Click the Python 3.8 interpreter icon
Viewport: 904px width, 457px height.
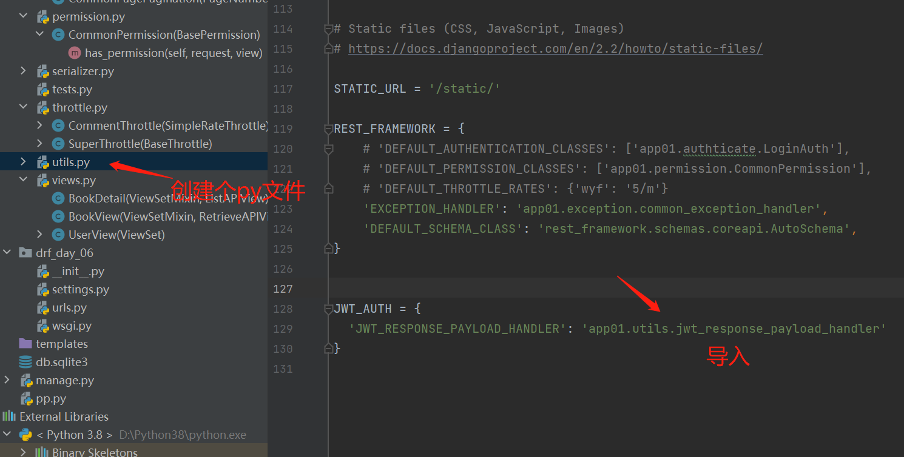pos(25,435)
